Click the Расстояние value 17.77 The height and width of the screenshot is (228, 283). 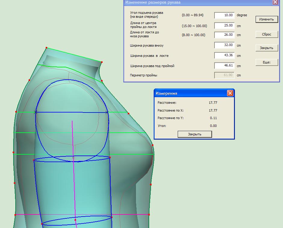[213, 103]
